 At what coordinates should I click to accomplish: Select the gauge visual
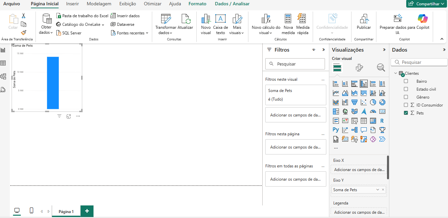373,111
